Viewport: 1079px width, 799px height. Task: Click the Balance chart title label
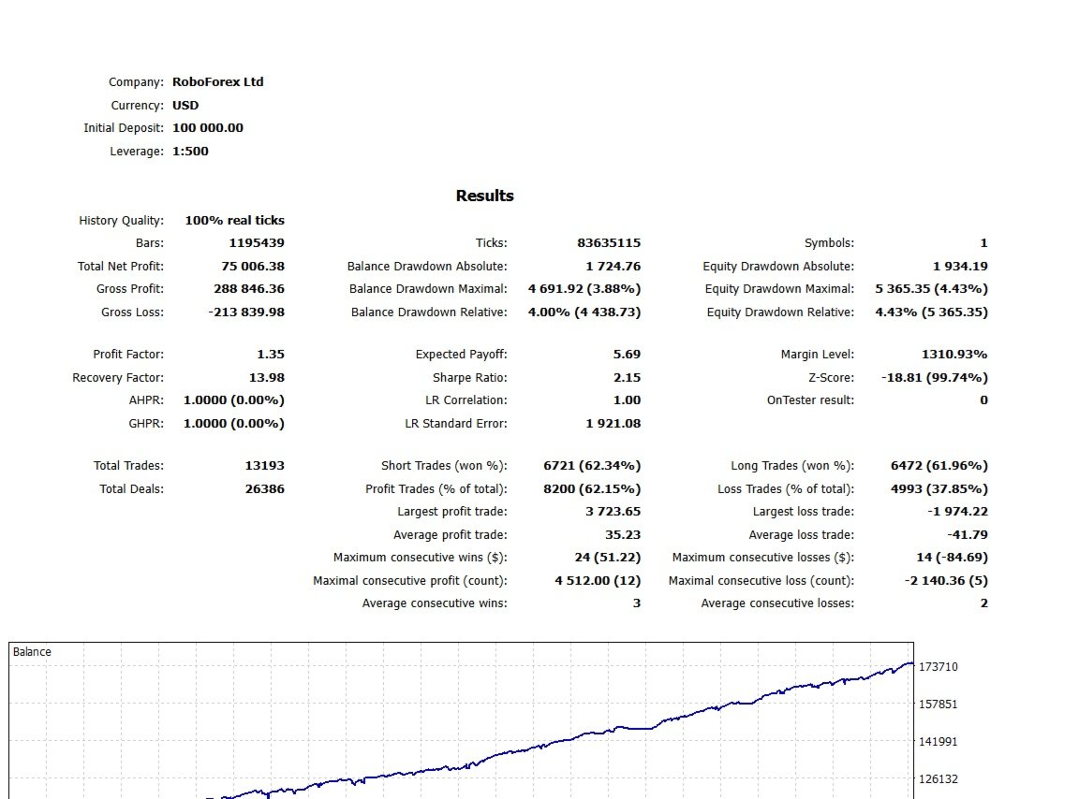(x=32, y=652)
